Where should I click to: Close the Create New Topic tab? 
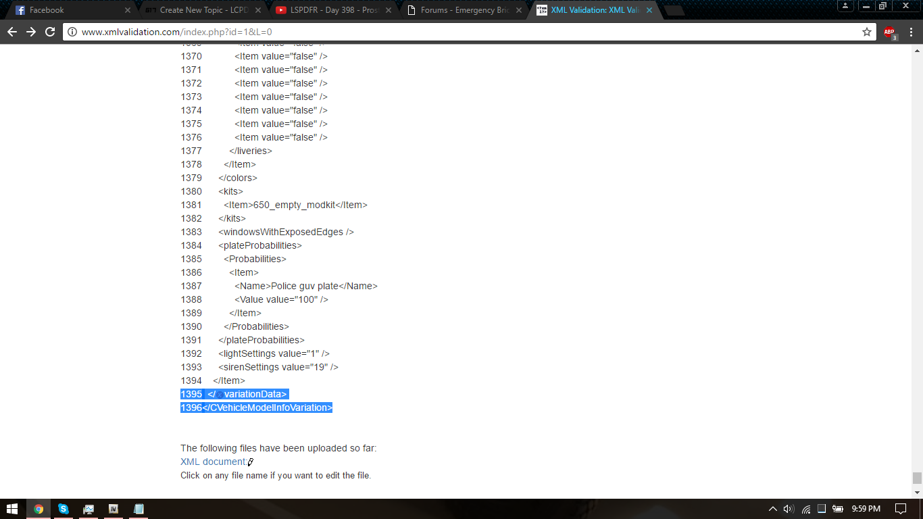258,10
